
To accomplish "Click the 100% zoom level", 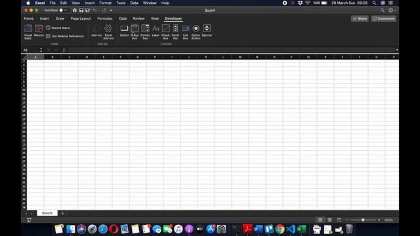I will coord(388,220).
